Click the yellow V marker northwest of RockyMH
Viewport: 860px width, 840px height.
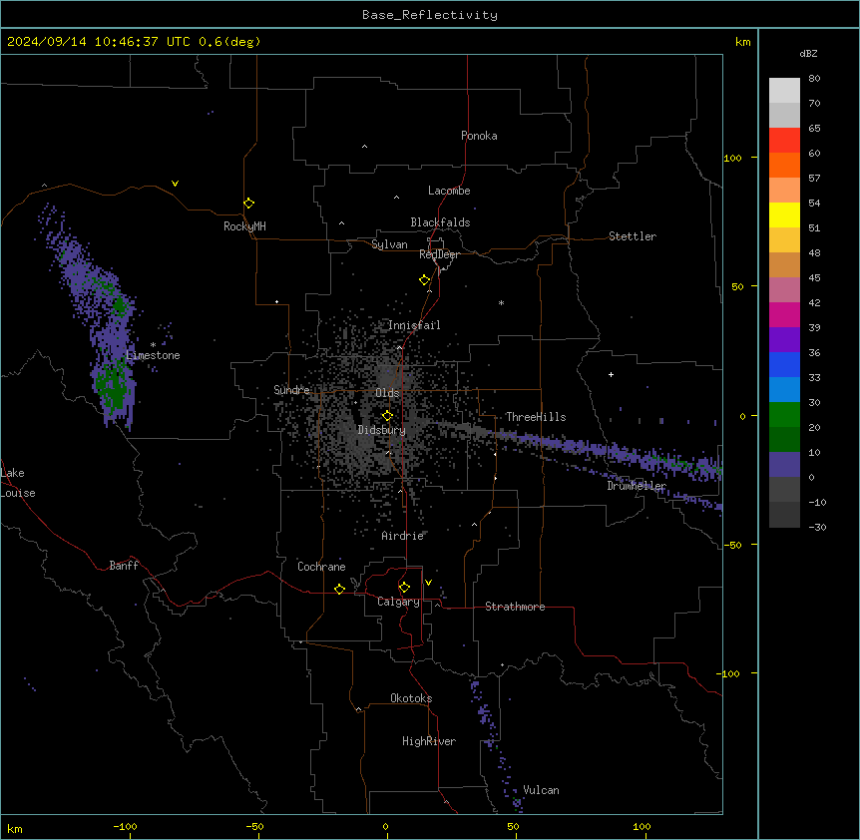(x=175, y=184)
